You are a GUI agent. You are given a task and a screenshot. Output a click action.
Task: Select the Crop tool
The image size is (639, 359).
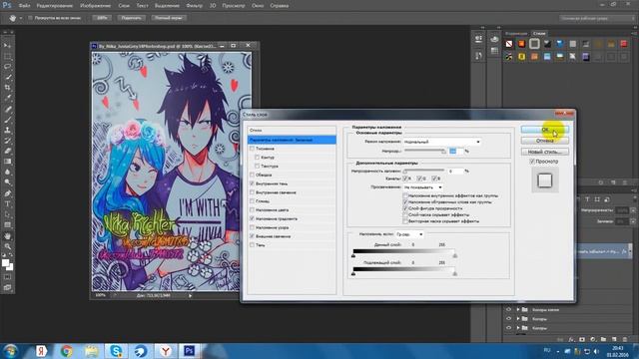7,88
